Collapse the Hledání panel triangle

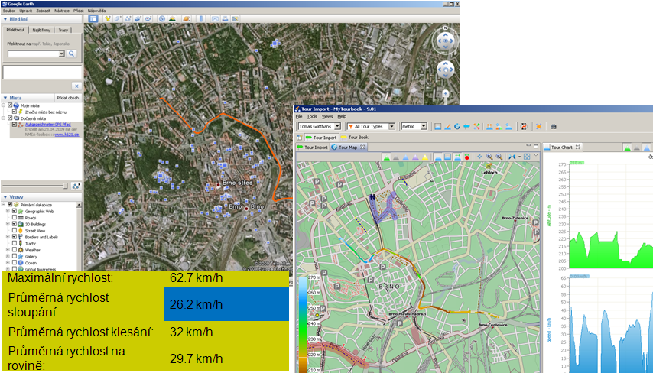[5, 19]
